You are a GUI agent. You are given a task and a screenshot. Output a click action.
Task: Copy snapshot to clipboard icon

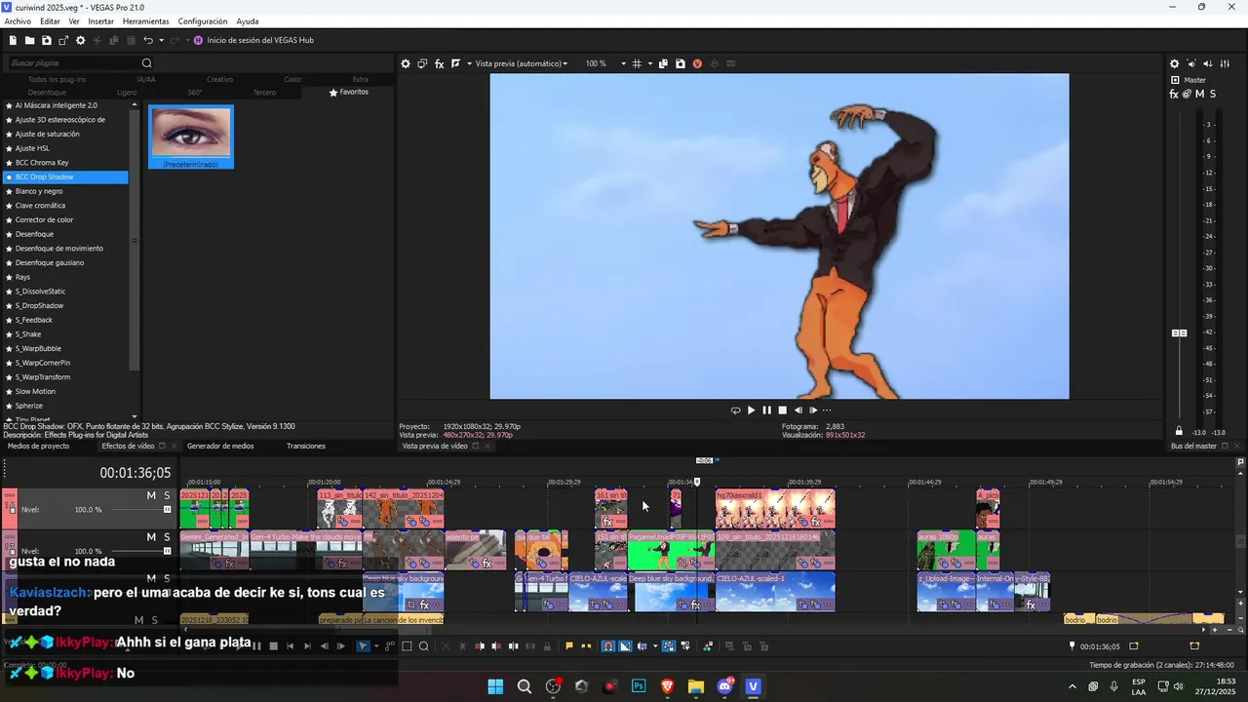point(663,63)
